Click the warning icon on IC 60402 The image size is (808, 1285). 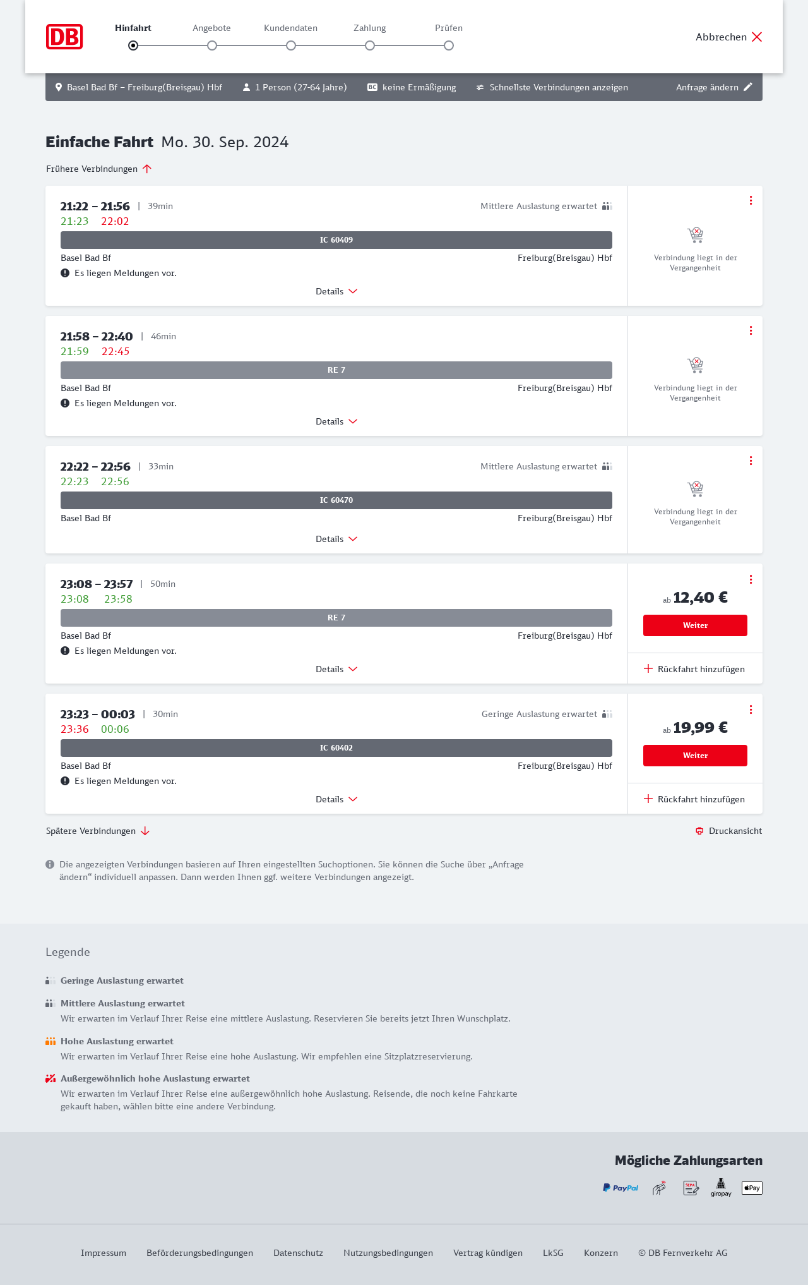click(x=65, y=781)
